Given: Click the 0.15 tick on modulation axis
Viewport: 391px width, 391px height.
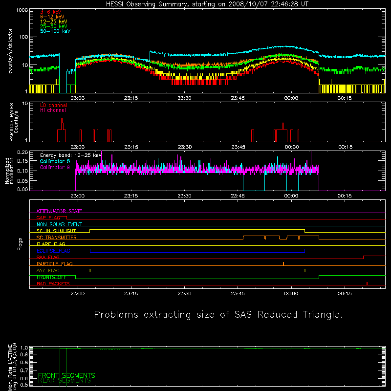Looking at the screenshot, I should (x=22, y=161).
